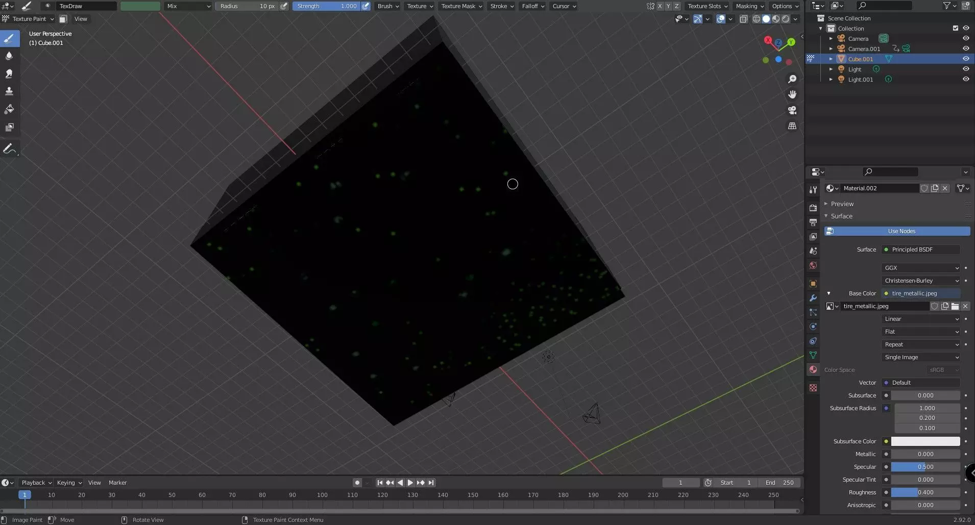This screenshot has height=525, width=975.
Task: Hide Cube.001 in the outliner
Action: click(x=966, y=59)
